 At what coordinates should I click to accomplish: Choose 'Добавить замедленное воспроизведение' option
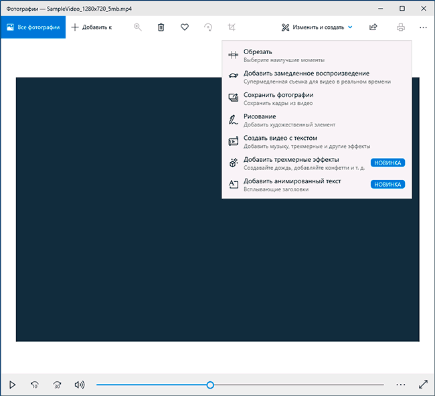coord(317,77)
